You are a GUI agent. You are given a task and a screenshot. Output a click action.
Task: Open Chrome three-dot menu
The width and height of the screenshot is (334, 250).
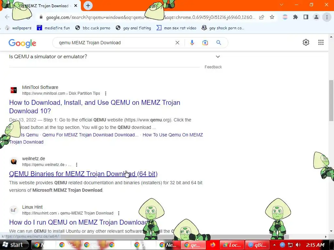point(327,17)
